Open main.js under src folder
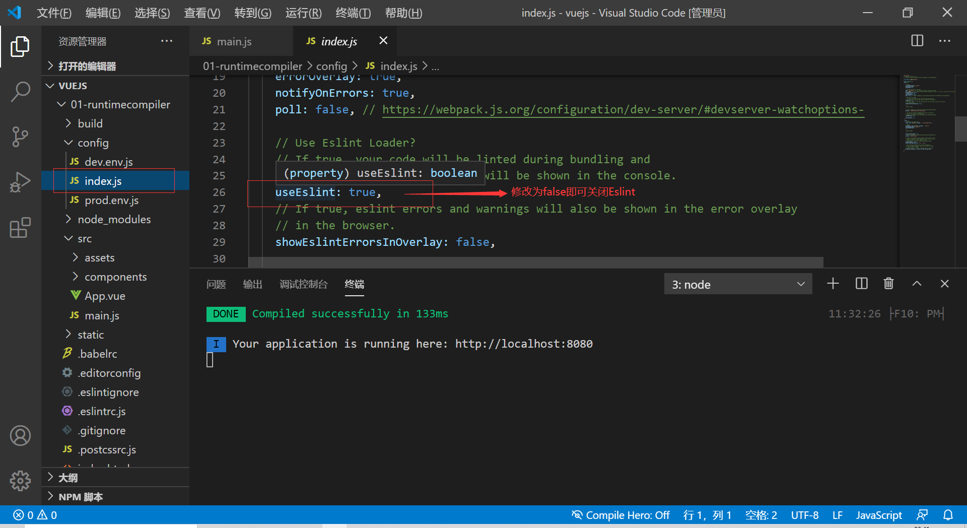967x528 pixels. coord(102,315)
